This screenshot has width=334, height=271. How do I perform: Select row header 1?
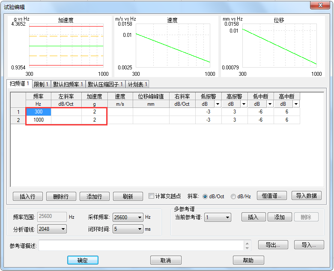(18, 112)
